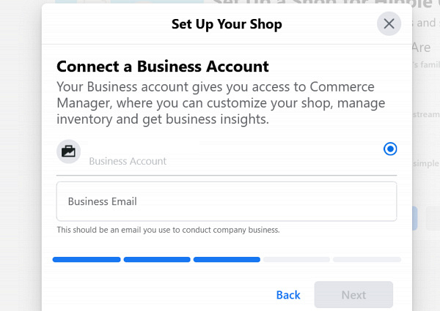
Task: Click the partially hidden "simple" background text
Action: (x=425, y=162)
